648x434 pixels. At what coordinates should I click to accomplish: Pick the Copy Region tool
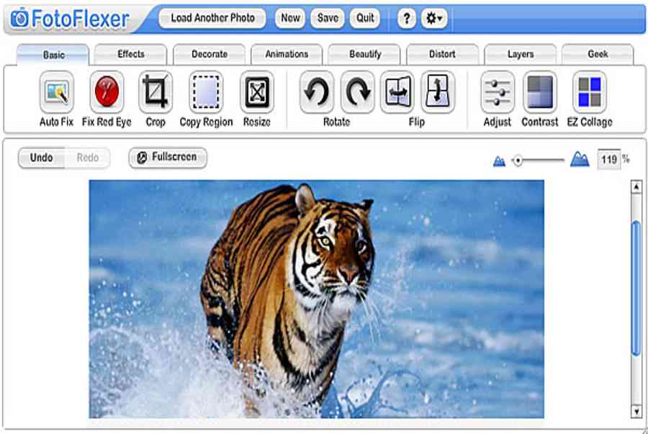pos(206,91)
